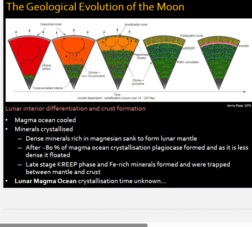Click the 'Anorthositic crust' label

136,24
